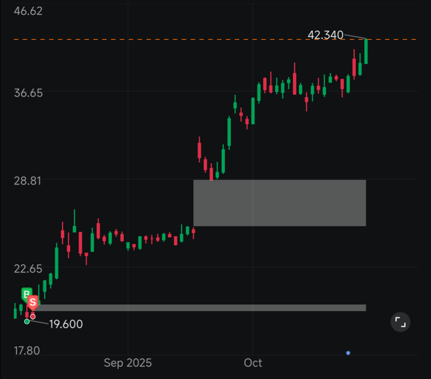Tap the 46.62 price axis label

[x=28, y=11]
